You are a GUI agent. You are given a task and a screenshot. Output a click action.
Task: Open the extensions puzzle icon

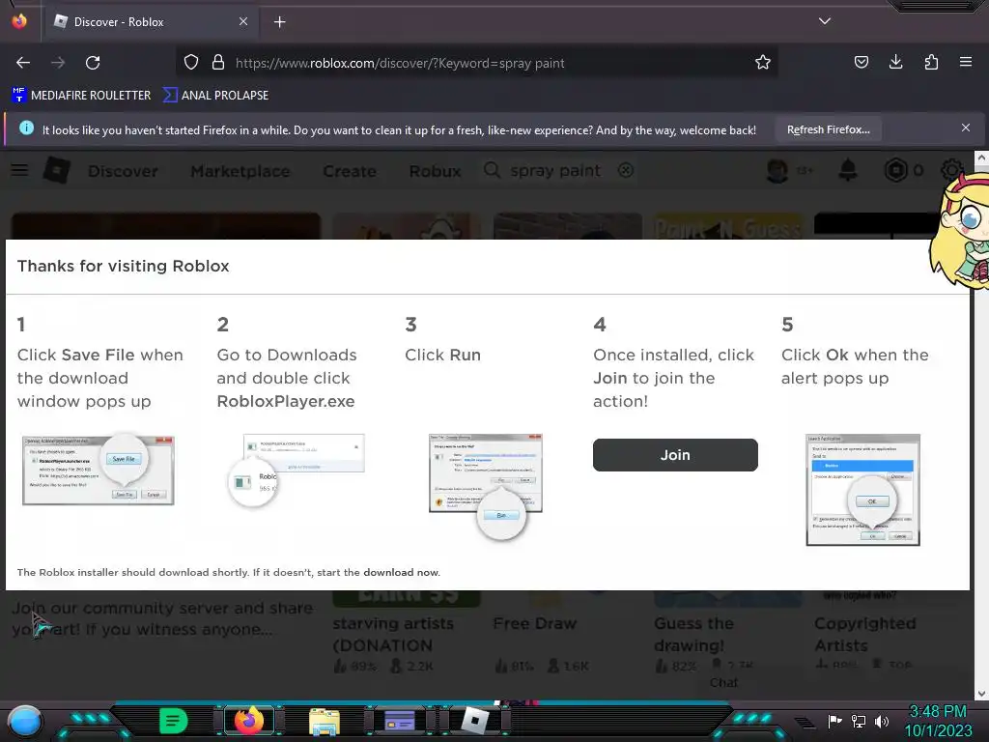[931, 62]
